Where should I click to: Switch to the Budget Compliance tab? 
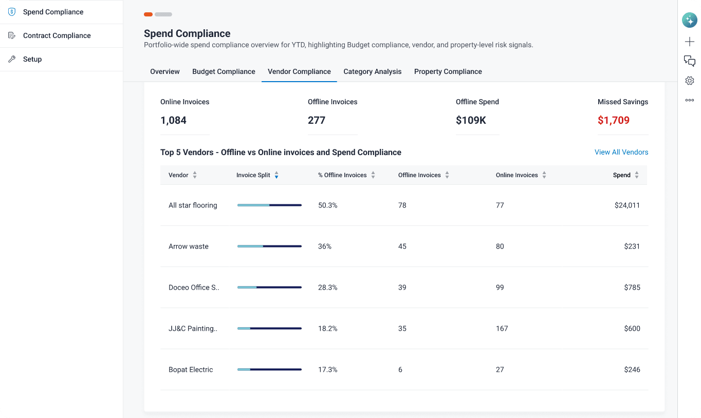[224, 71]
